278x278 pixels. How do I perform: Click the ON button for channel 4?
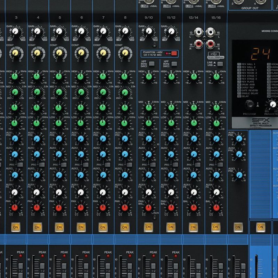38,227
